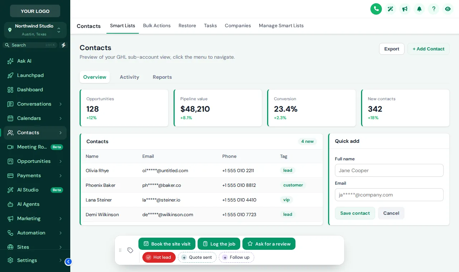This screenshot has height=272, width=459.
Task: Focus the Full name input field
Action: (x=389, y=170)
